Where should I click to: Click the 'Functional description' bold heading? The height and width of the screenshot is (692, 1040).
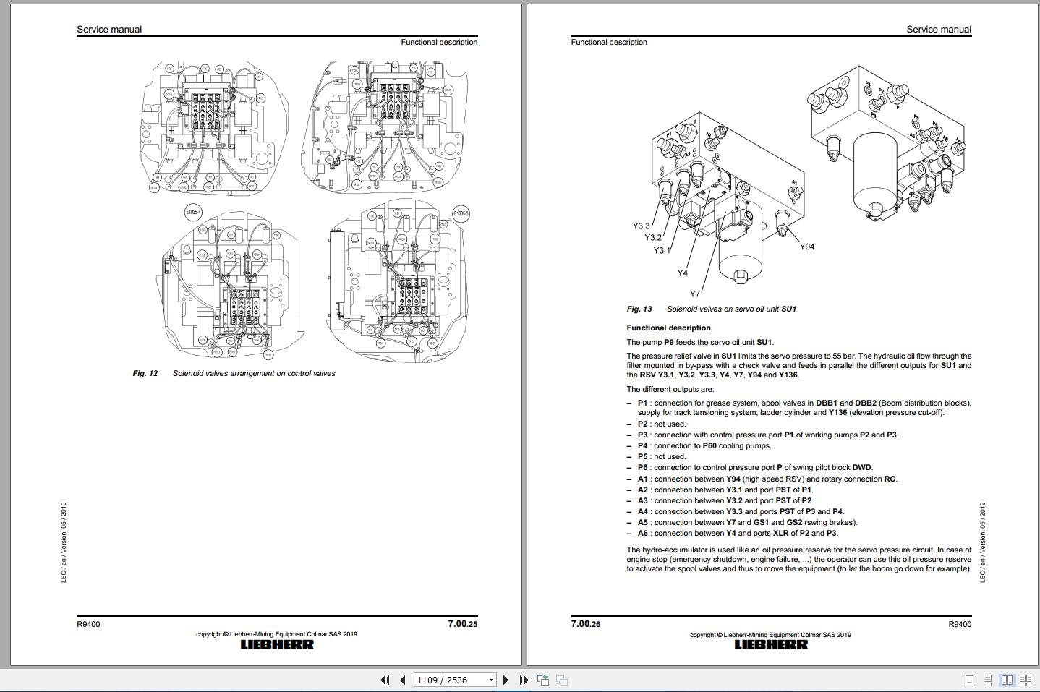(x=668, y=328)
